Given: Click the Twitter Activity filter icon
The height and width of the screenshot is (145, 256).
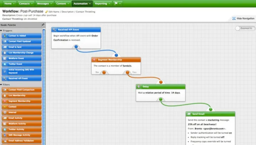Looking at the screenshot, I should pos(5,129).
